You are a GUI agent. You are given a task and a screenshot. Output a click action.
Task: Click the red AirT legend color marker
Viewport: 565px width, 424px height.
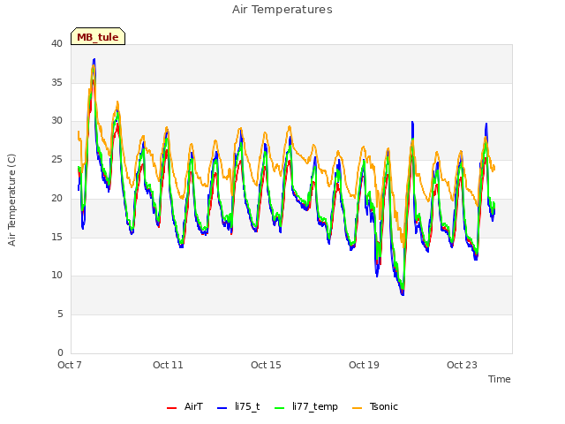point(172,408)
